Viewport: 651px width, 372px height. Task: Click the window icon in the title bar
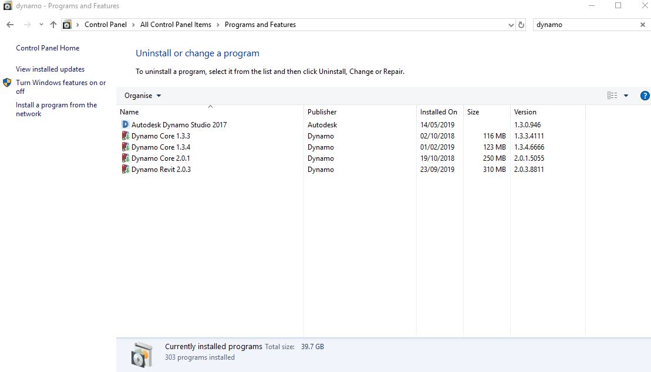click(x=8, y=5)
